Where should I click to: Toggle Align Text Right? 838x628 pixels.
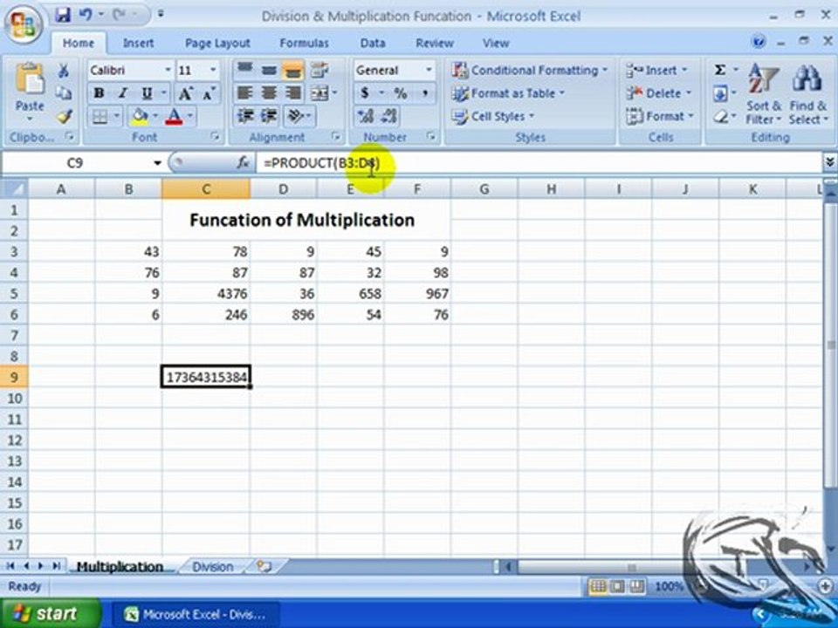point(293,93)
